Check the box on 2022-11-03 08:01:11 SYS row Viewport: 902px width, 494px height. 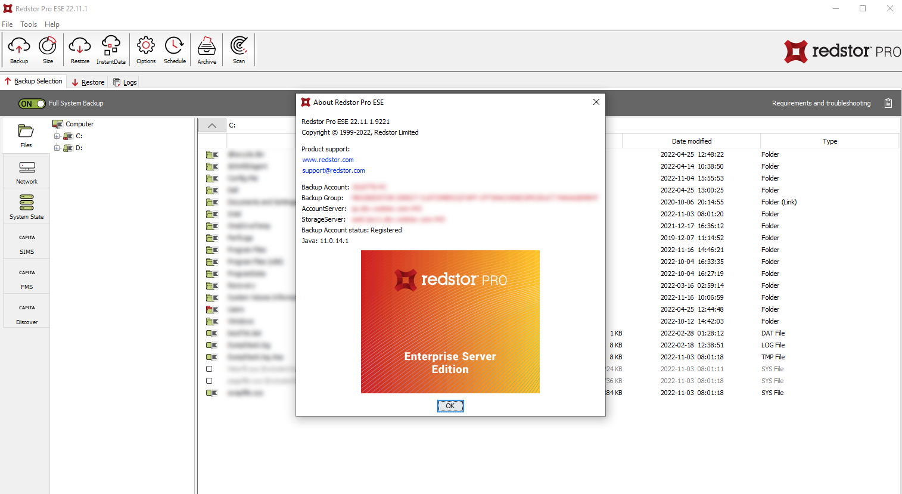[x=209, y=369]
